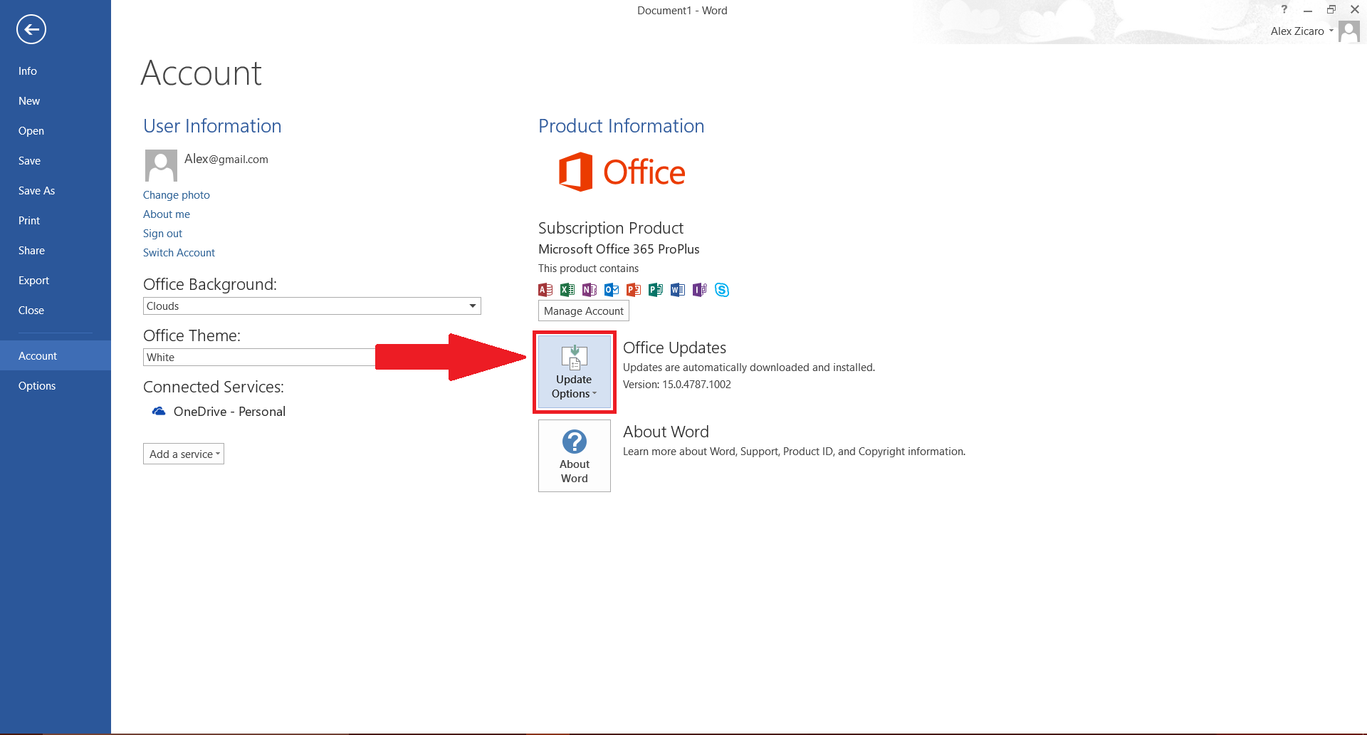Open Update Options dropdown button
The width and height of the screenshot is (1367, 735).
click(x=575, y=372)
